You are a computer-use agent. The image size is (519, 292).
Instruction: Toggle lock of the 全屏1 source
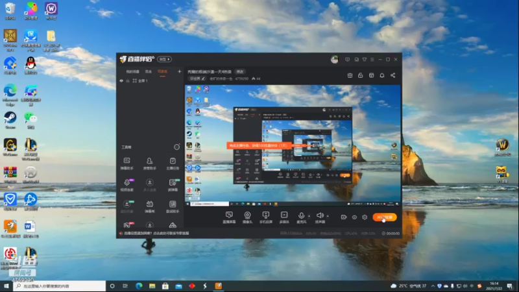127,80
